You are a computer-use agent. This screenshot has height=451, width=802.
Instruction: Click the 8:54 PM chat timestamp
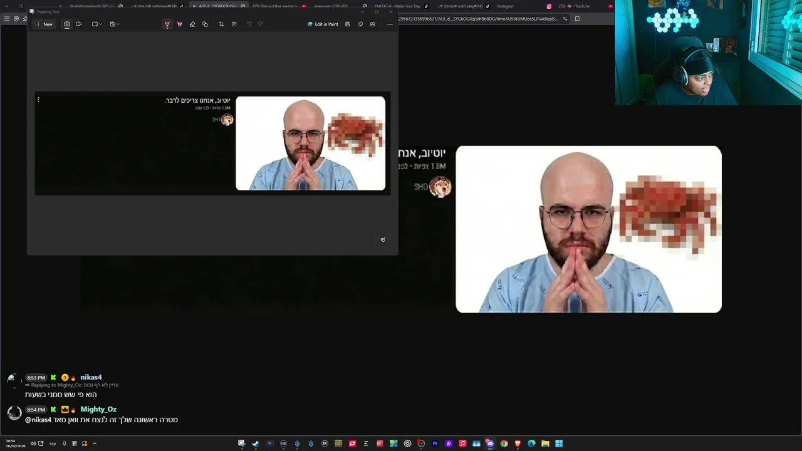click(36, 410)
